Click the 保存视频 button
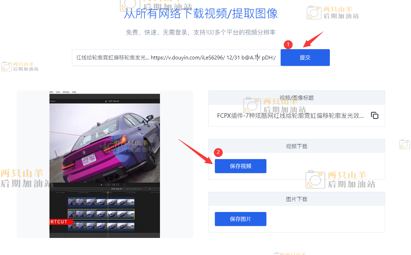Viewport: 411px width, 255px height. (x=240, y=166)
